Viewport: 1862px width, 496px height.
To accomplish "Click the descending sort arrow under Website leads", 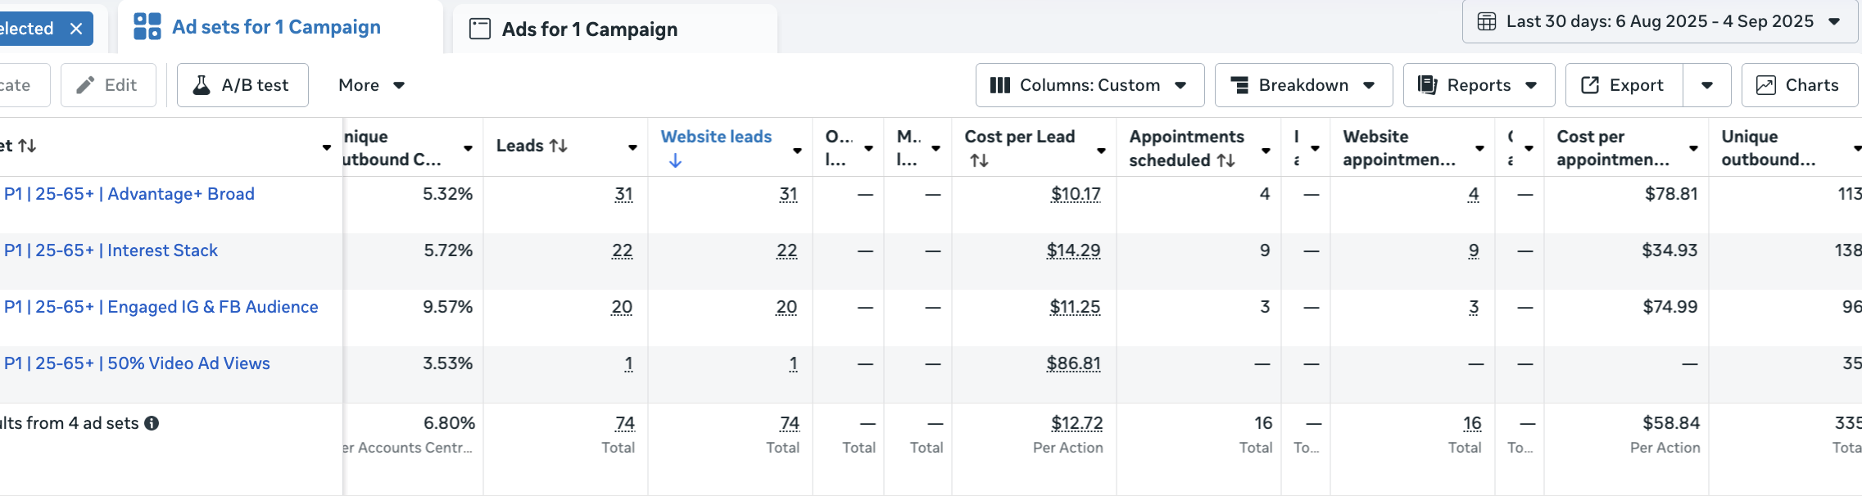I will click(675, 161).
